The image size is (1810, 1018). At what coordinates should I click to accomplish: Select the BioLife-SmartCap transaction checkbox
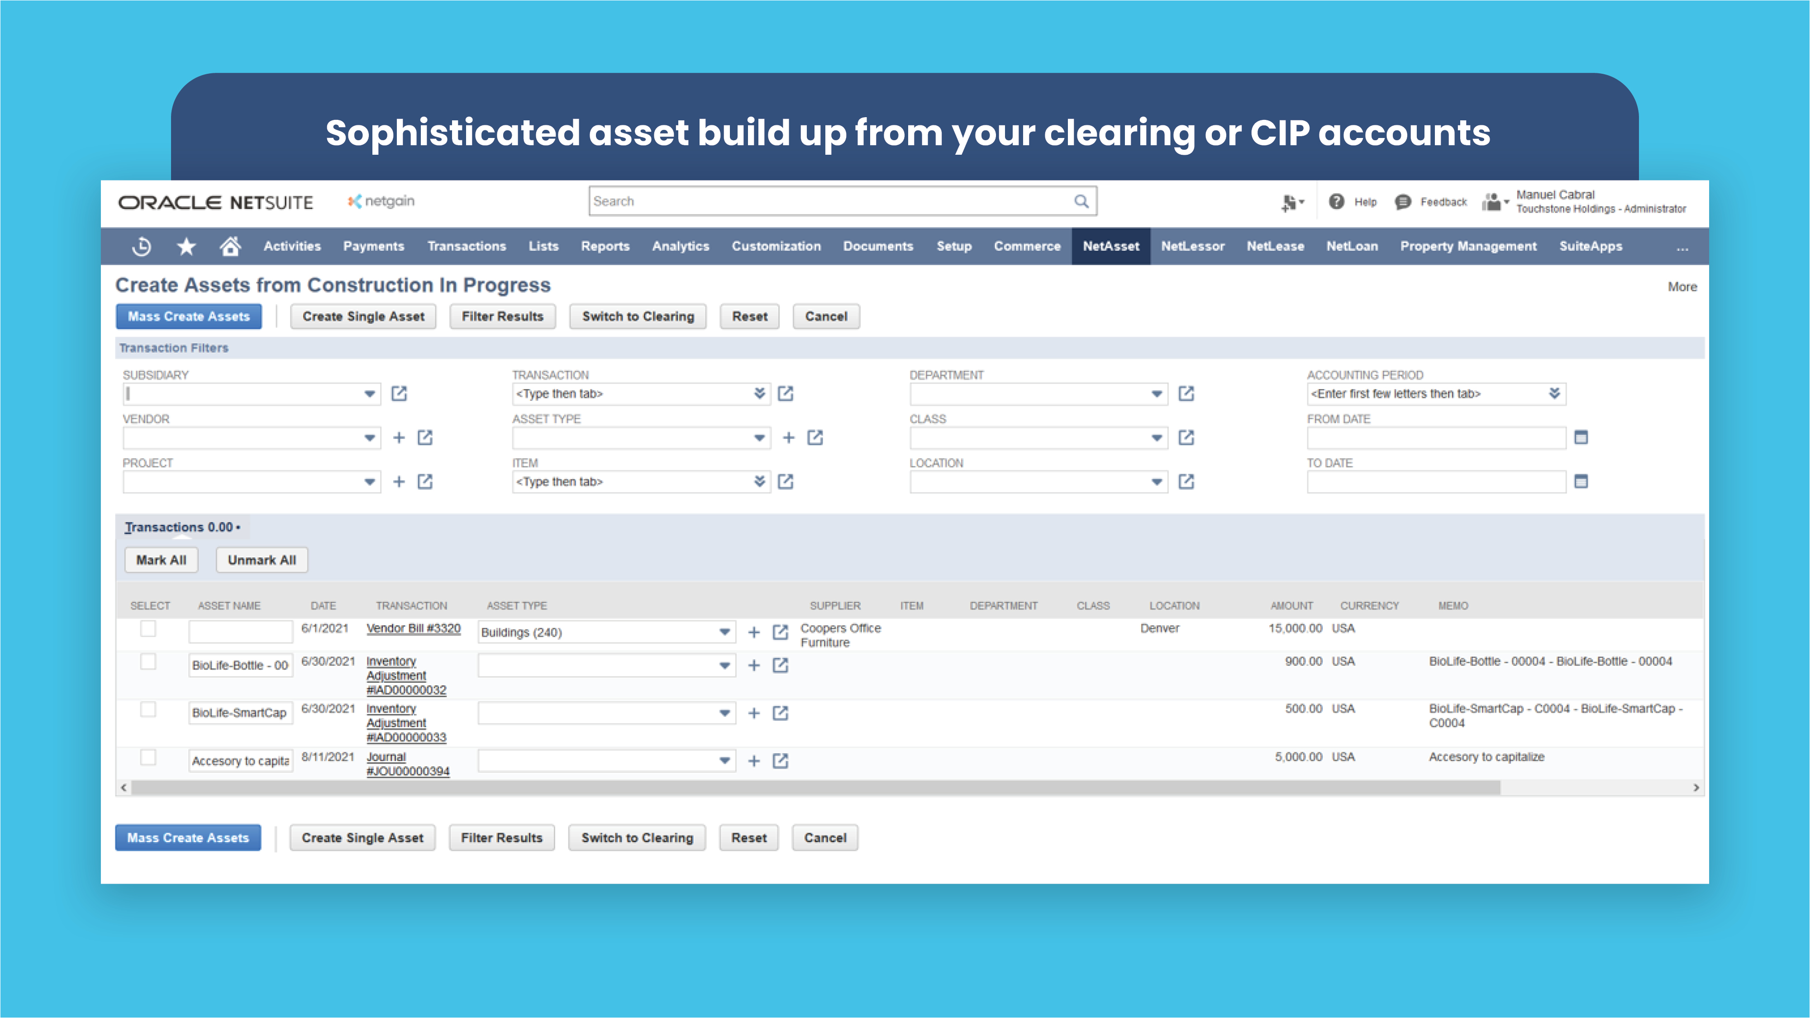[x=148, y=710]
